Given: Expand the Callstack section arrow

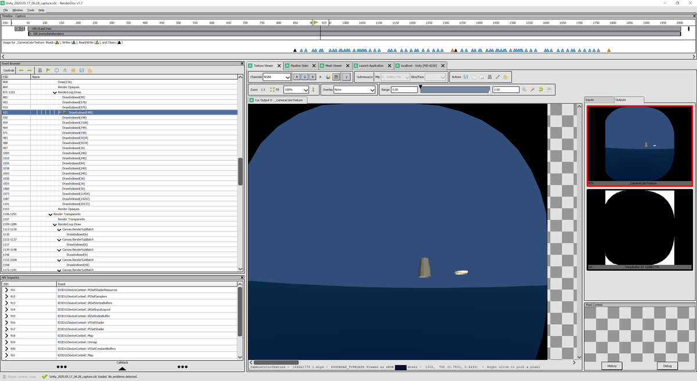Looking at the screenshot, I should coord(122,368).
